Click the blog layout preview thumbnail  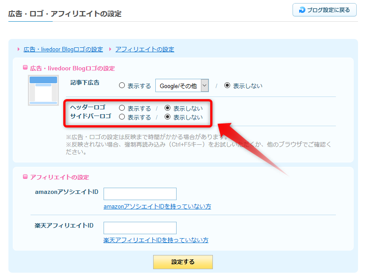coord(43,90)
